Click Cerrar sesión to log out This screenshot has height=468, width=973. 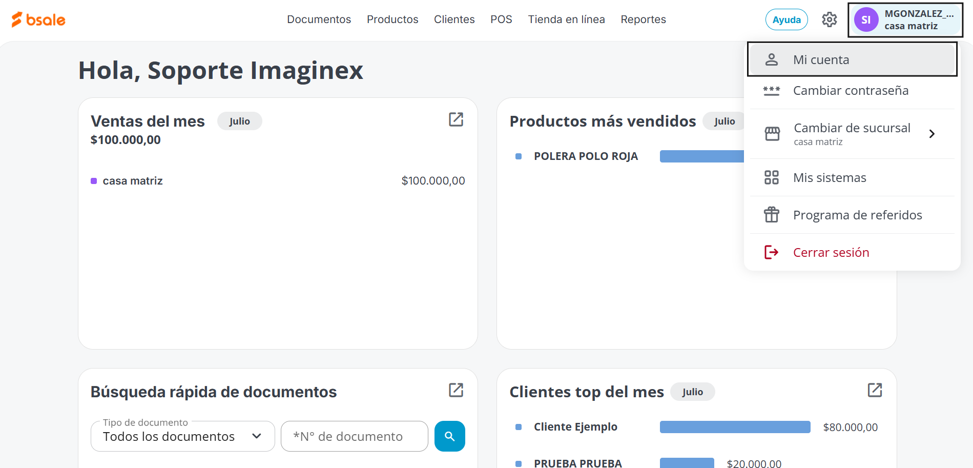852,252
